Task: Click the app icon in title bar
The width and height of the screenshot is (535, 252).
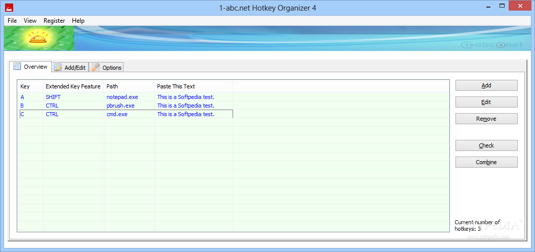Action: pos(9,7)
